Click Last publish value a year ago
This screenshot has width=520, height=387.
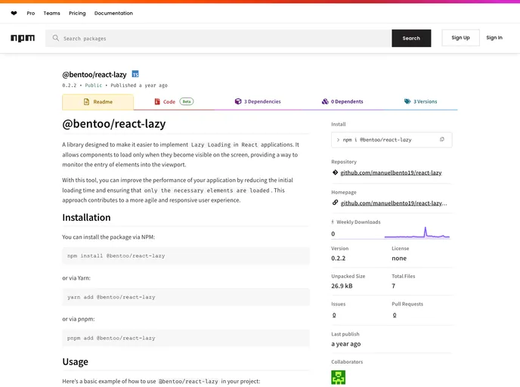(346, 344)
